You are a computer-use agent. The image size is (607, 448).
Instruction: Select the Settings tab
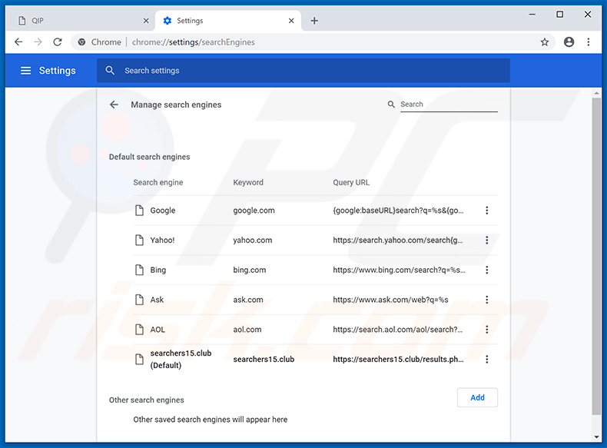pos(228,21)
